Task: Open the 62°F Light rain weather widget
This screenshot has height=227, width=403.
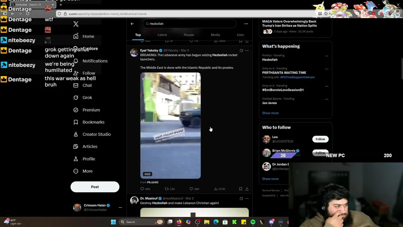Action: pyautogui.click(x=13, y=222)
